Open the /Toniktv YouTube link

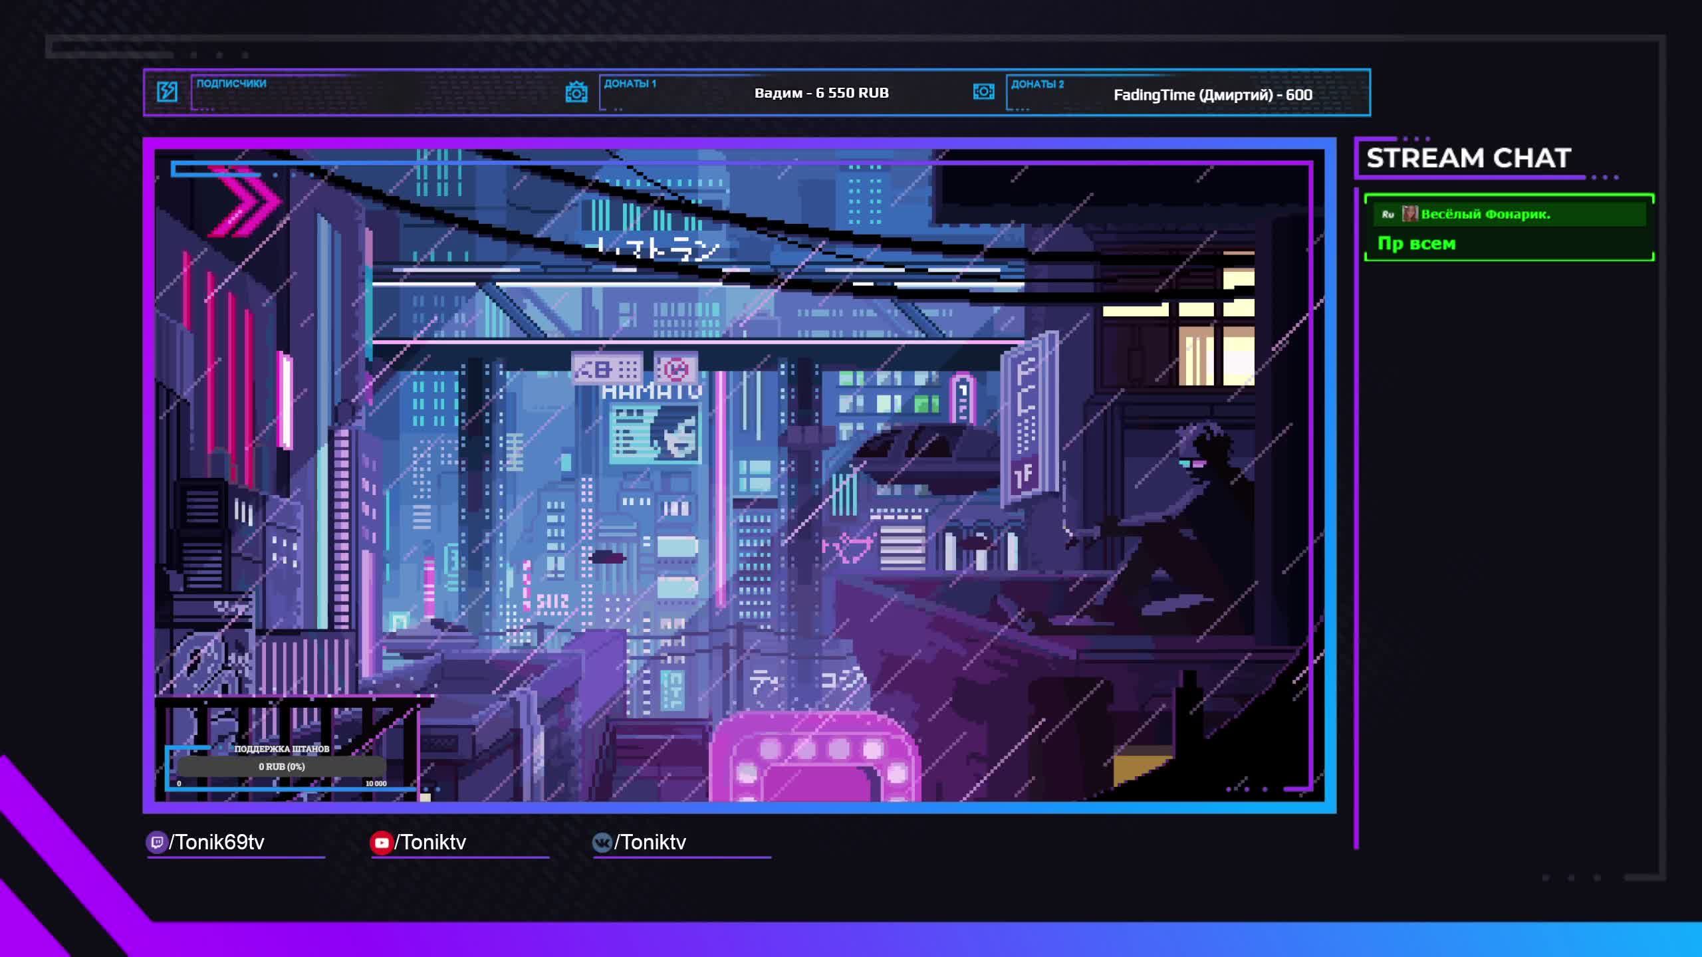(430, 843)
